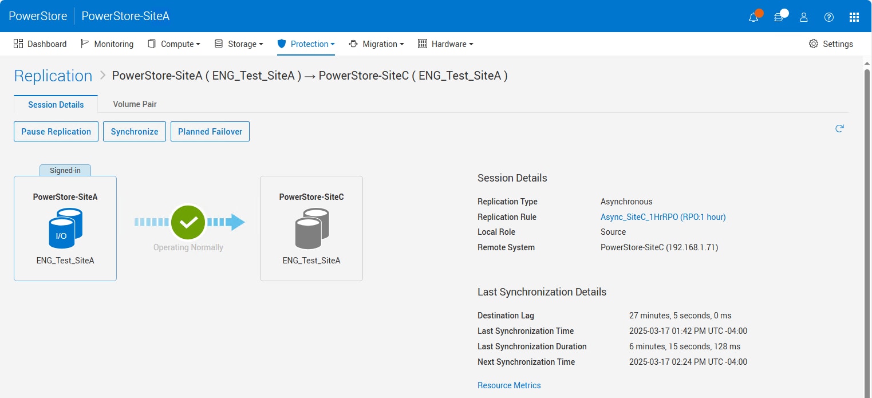Click the Dashboard grid icon
Screen dimensions: 872x398
(x=18, y=44)
